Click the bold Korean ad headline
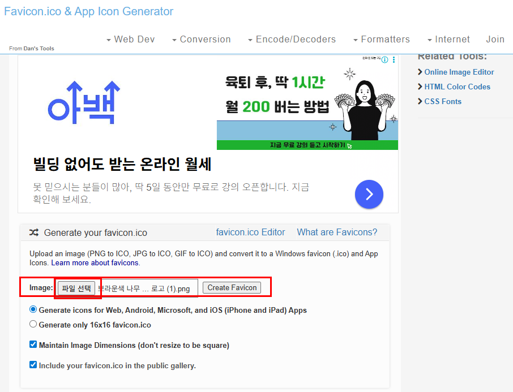 [x=122, y=164]
